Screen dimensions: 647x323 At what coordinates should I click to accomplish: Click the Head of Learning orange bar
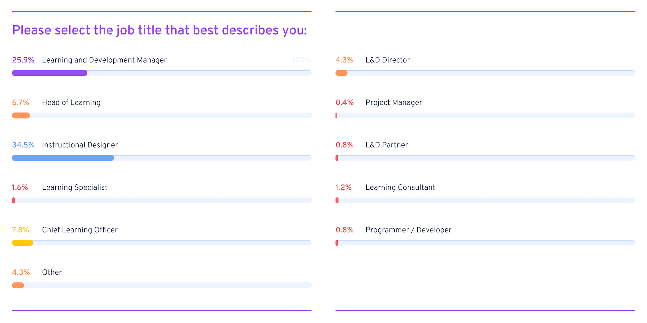[x=21, y=115]
